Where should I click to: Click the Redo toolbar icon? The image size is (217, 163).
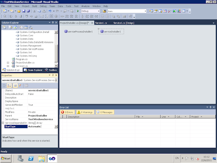point(57,11)
